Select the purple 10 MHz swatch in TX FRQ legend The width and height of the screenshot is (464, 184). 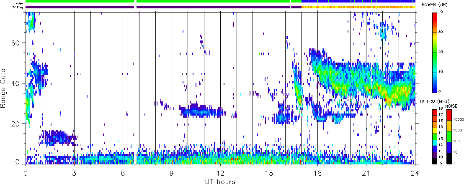(x=434, y=155)
